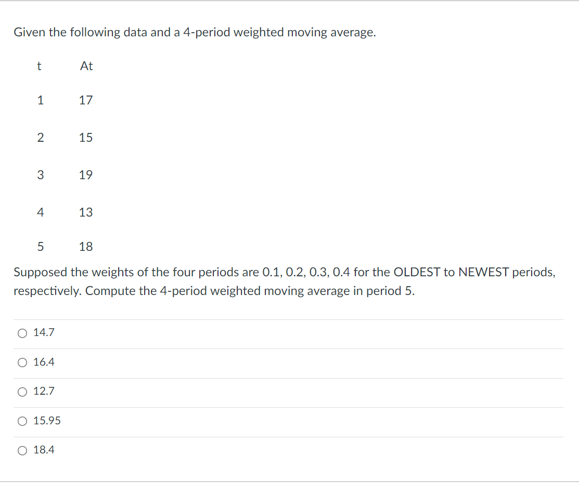Select the 16.4 answer option
This screenshot has height=483, width=579.
click(x=22, y=362)
